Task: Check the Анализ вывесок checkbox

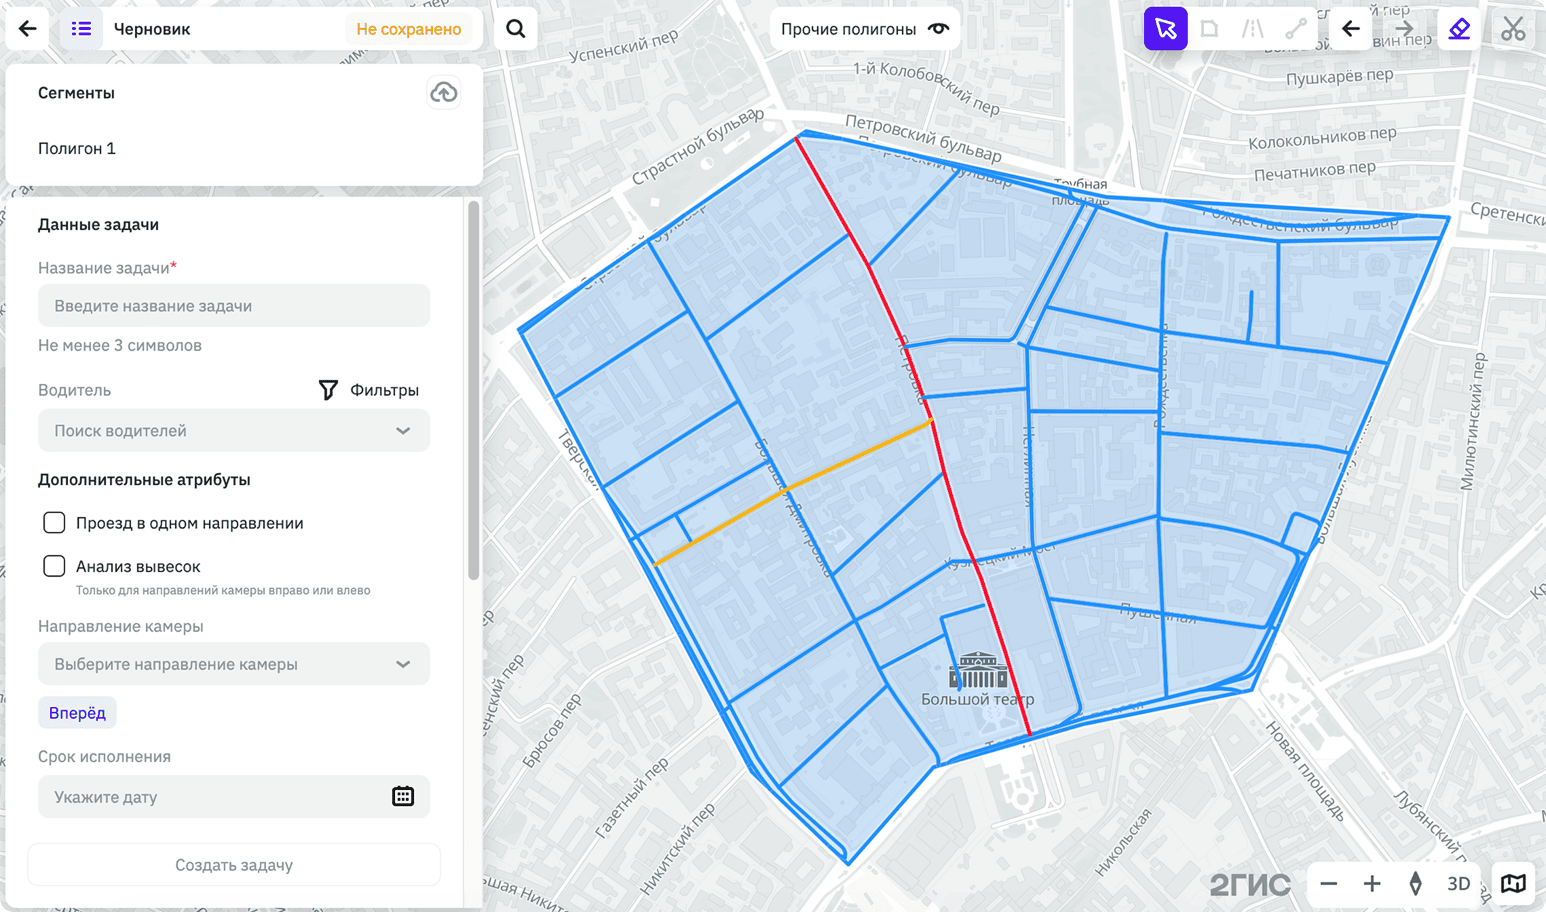Action: [x=54, y=566]
